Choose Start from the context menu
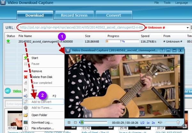This screenshot has height=133, width=192. 43,58
